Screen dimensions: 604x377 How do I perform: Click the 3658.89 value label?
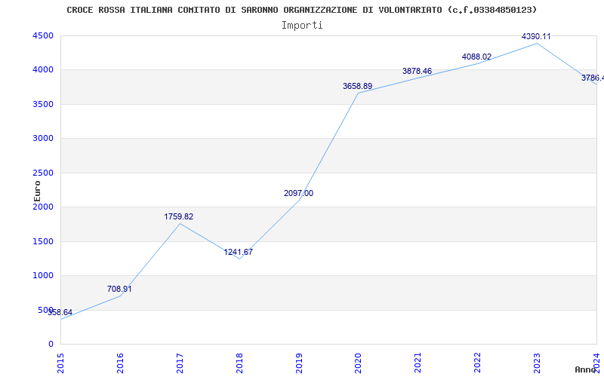point(357,86)
